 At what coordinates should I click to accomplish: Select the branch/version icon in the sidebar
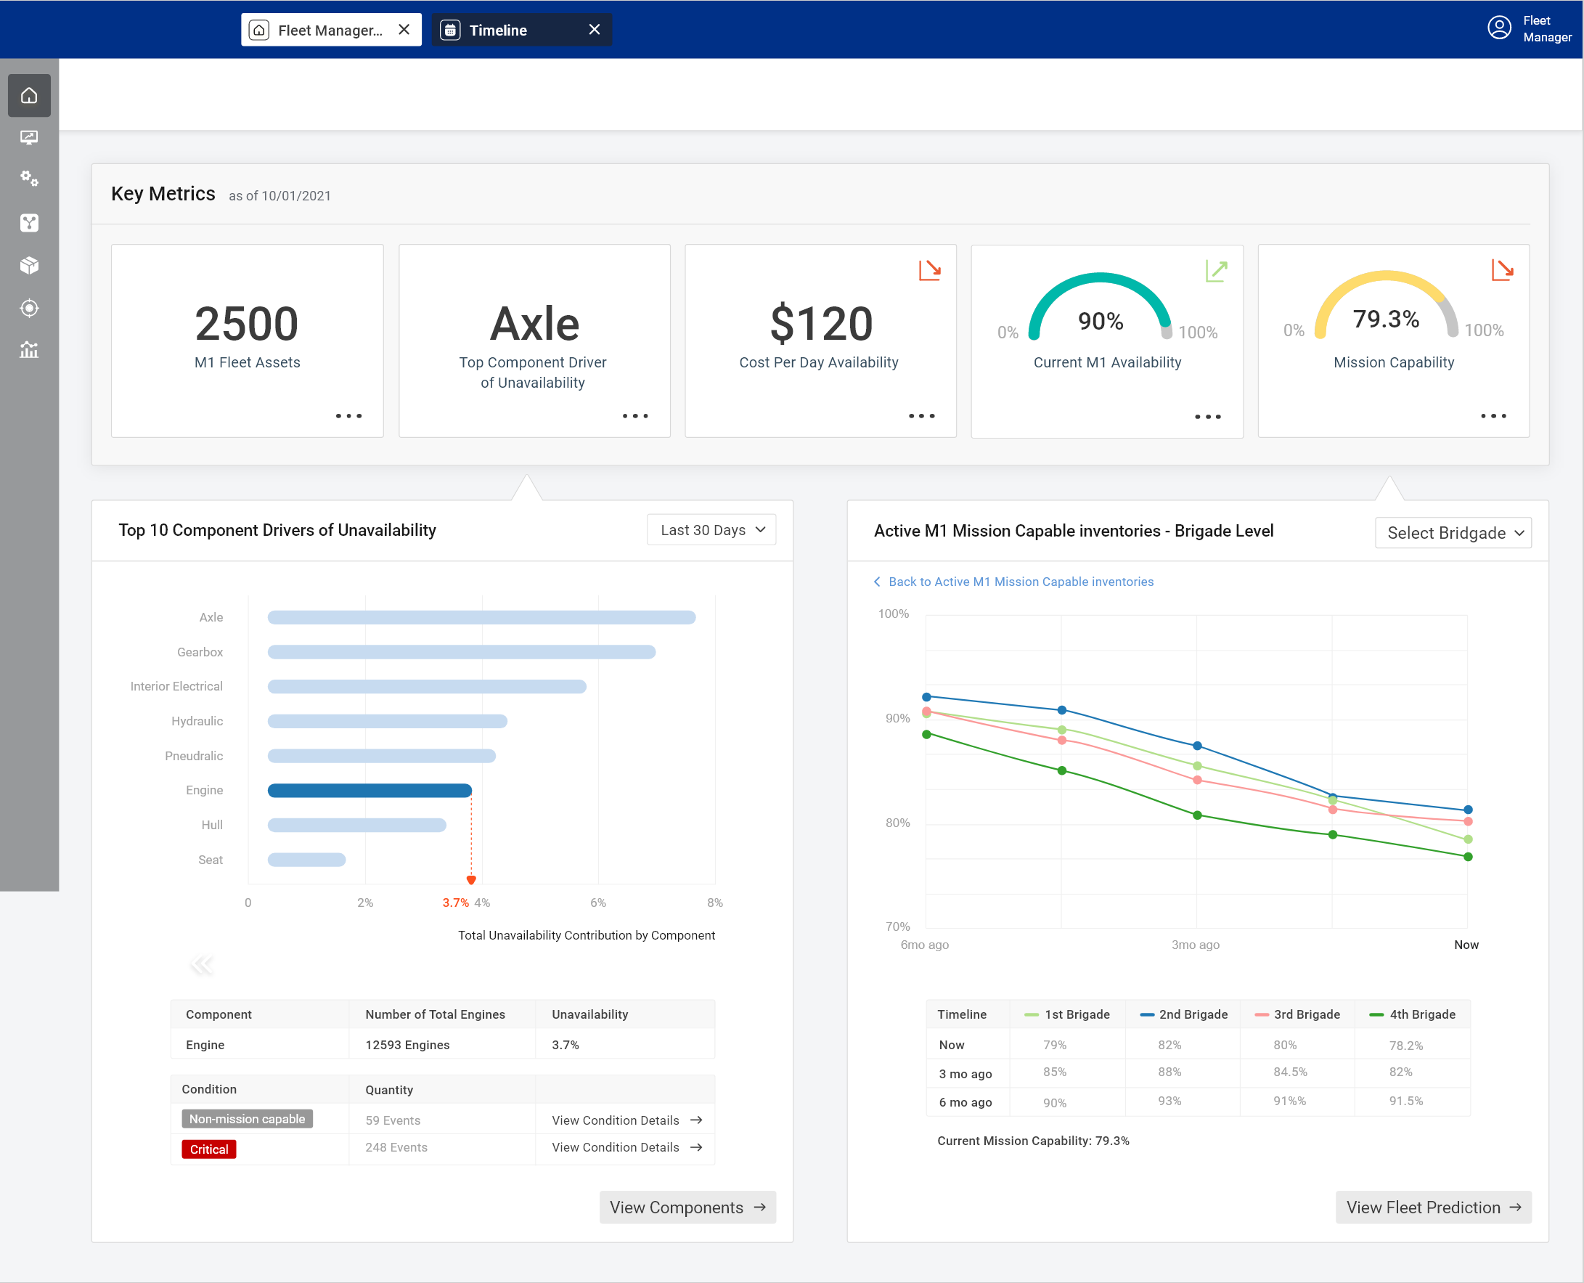pos(29,222)
